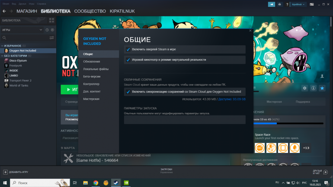Disable Steam Cloud save synchronization checkbox
This screenshot has width=333, height=187.
click(x=128, y=92)
